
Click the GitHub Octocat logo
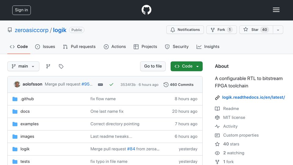[x=146, y=10]
